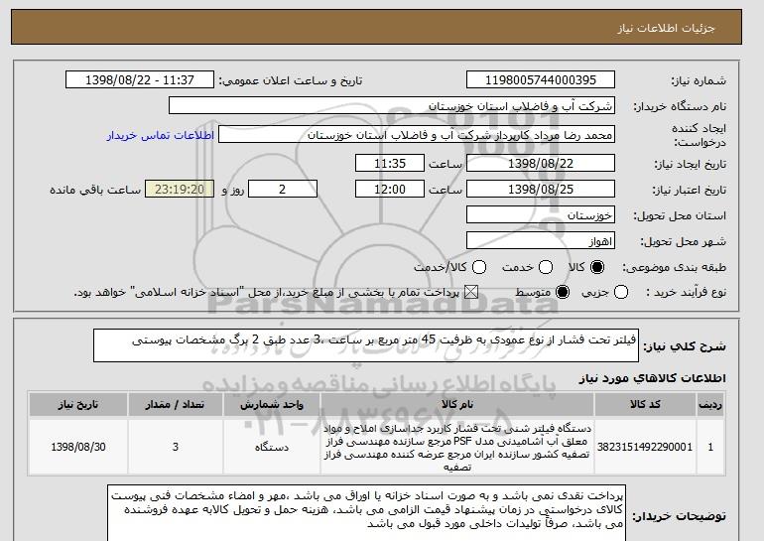
Task: Click the نام کالا column header
Action: click(457, 404)
